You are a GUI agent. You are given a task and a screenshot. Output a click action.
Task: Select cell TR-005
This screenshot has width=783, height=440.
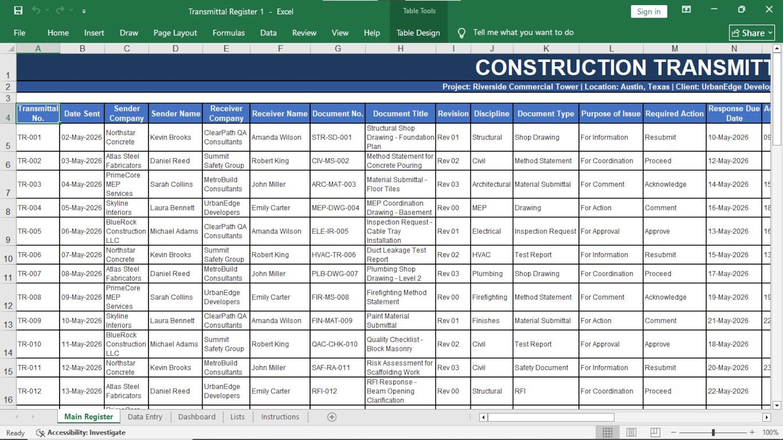(x=38, y=231)
